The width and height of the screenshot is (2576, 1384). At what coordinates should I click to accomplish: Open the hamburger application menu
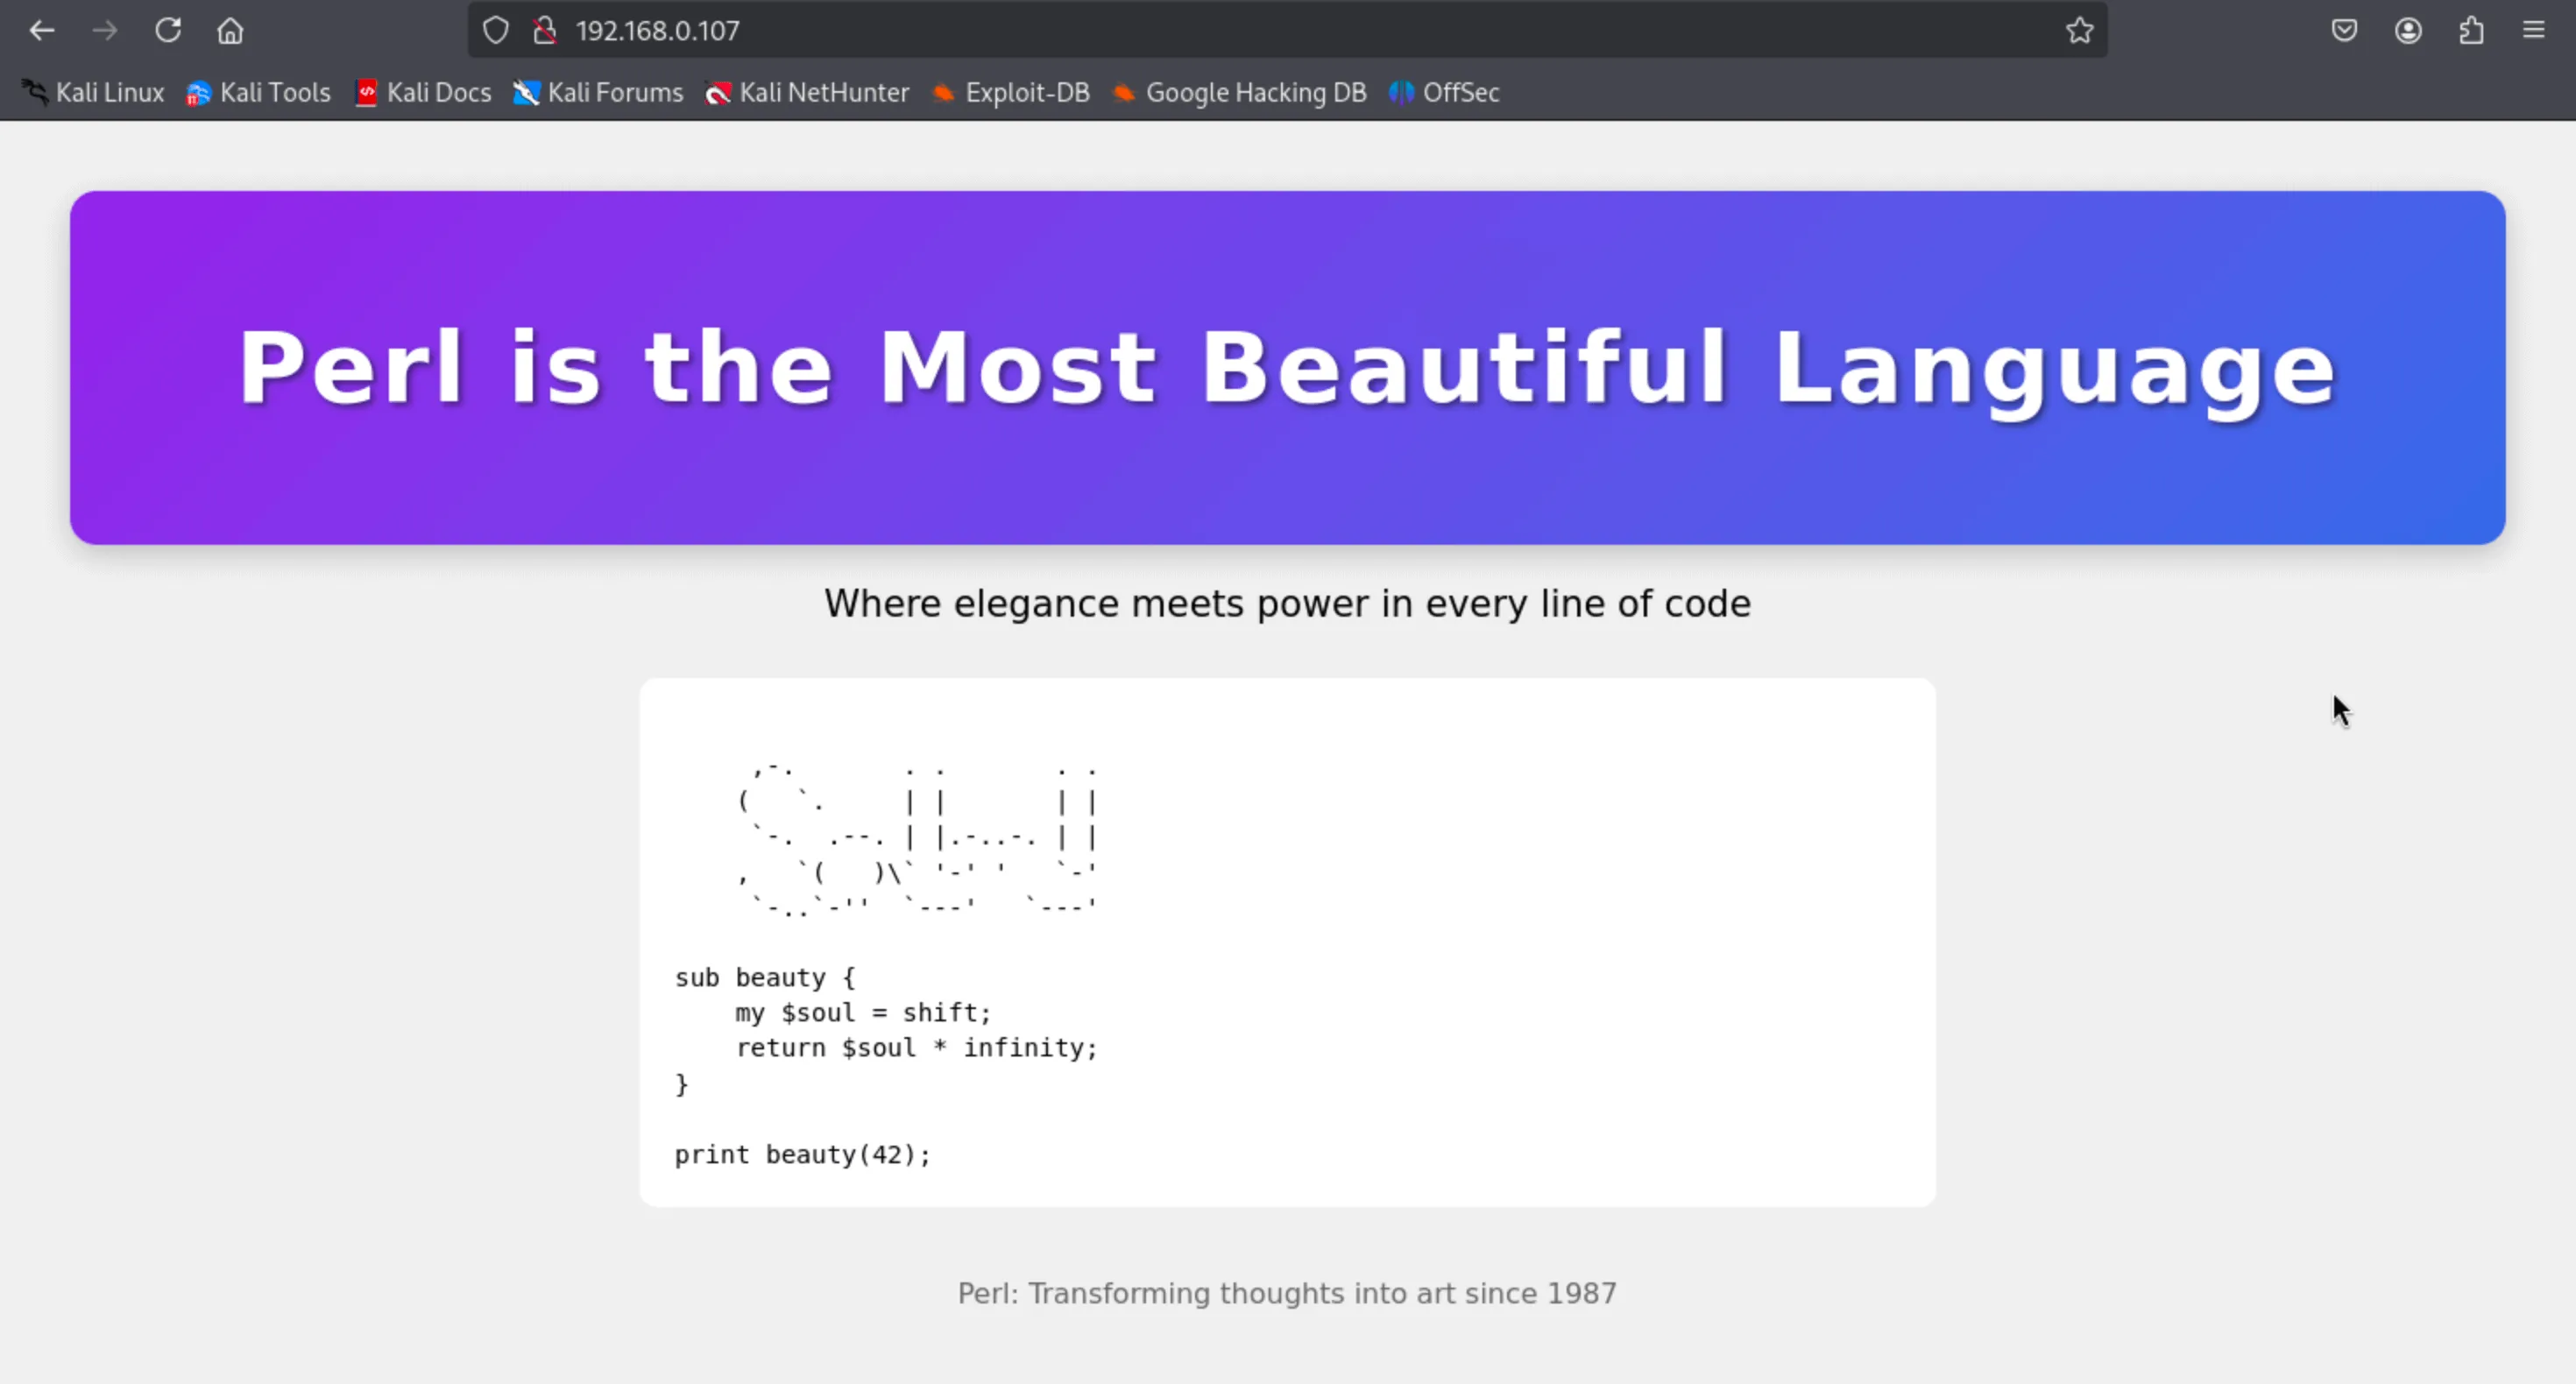[x=2534, y=31]
